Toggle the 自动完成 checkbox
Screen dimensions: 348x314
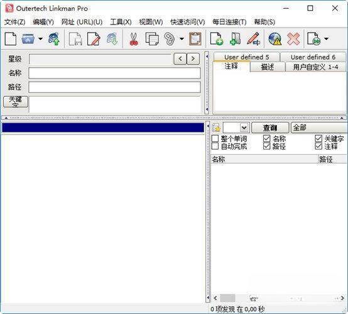[x=215, y=146]
